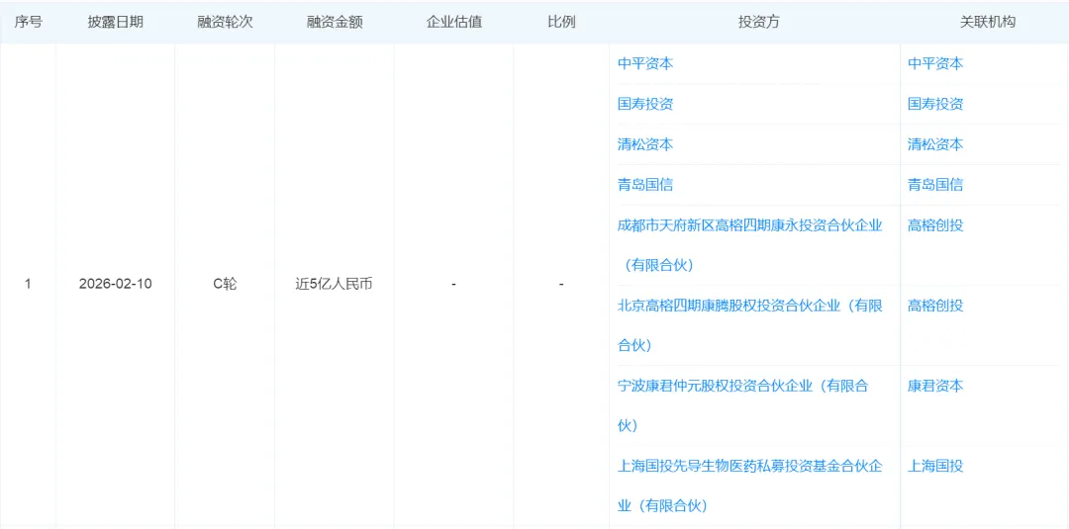Click the 融资金额 column header
The image size is (1069, 529).
point(335,22)
